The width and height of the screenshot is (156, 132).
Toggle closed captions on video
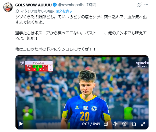tap(106, 124)
